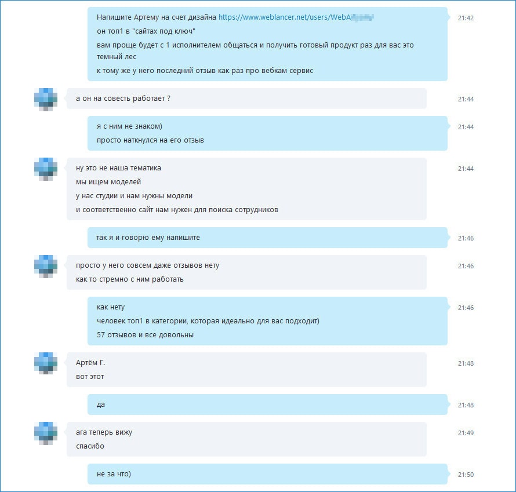Select the text "он топ1 в сайтах под ключ"
516x492 pixels.
[146, 31]
